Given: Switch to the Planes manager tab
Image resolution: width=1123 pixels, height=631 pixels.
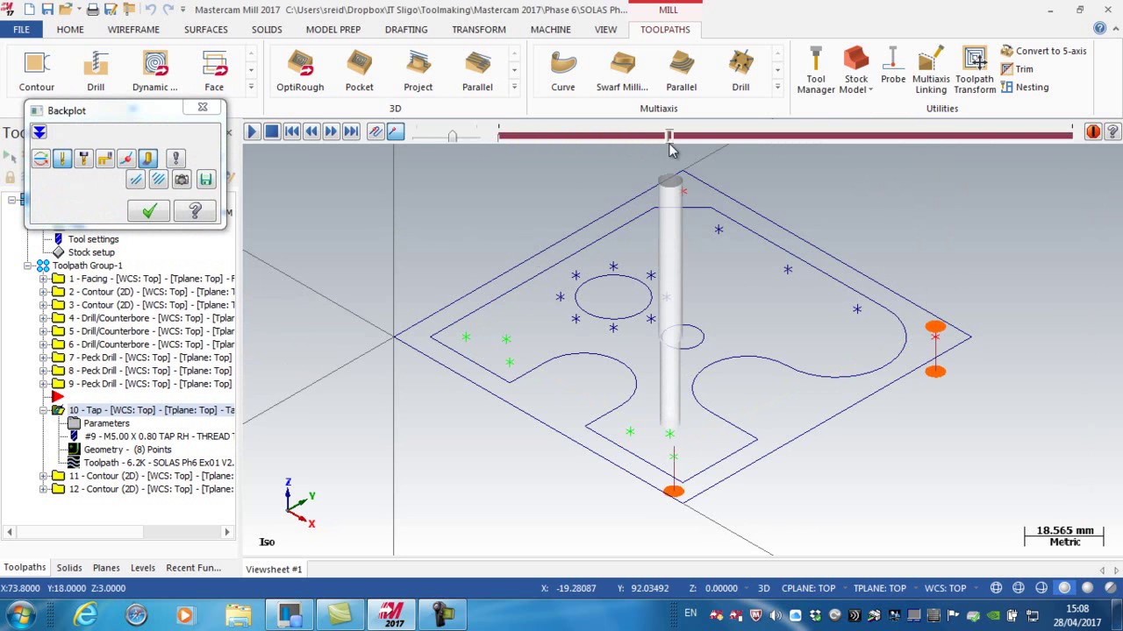Looking at the screenshot, I should click(106, 568).
